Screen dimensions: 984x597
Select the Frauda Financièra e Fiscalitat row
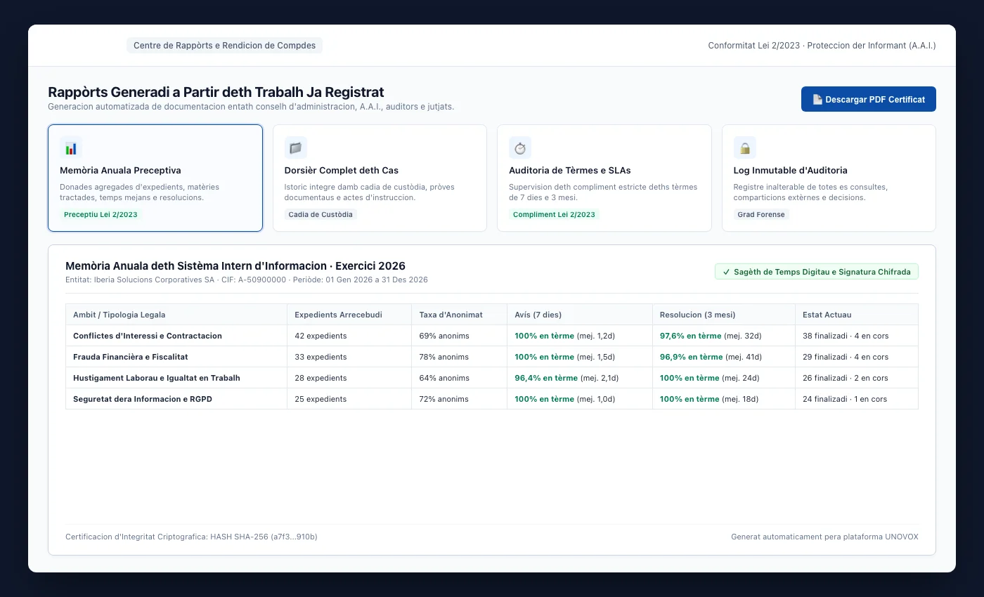point(492,357)
